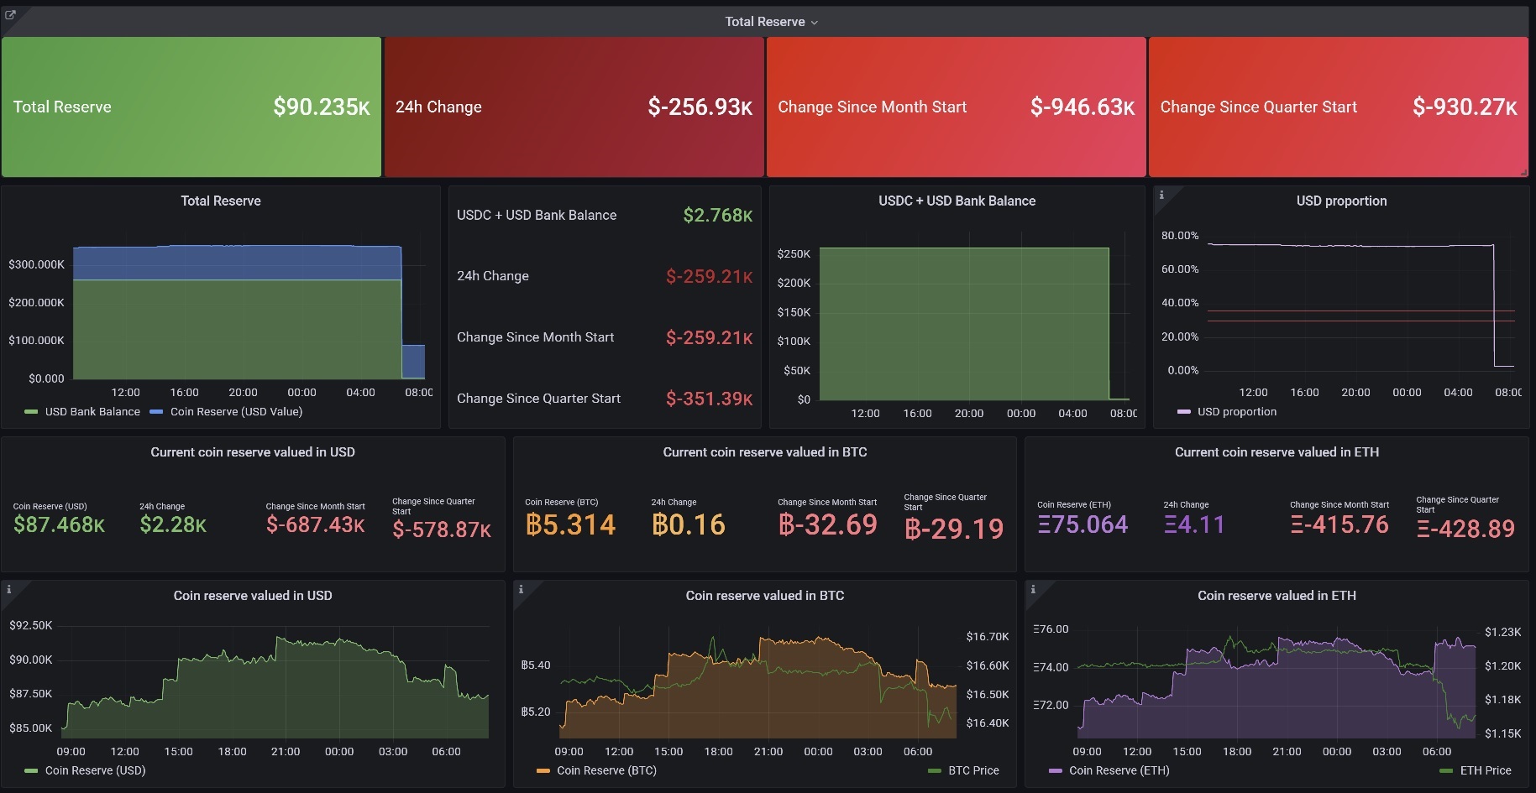Toggle USD proportion legend series

tap(1236, 411)
